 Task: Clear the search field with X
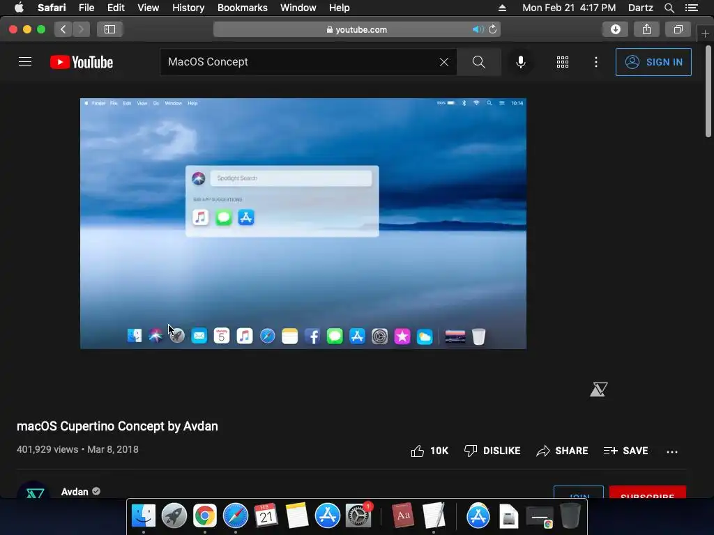(444, 62)
